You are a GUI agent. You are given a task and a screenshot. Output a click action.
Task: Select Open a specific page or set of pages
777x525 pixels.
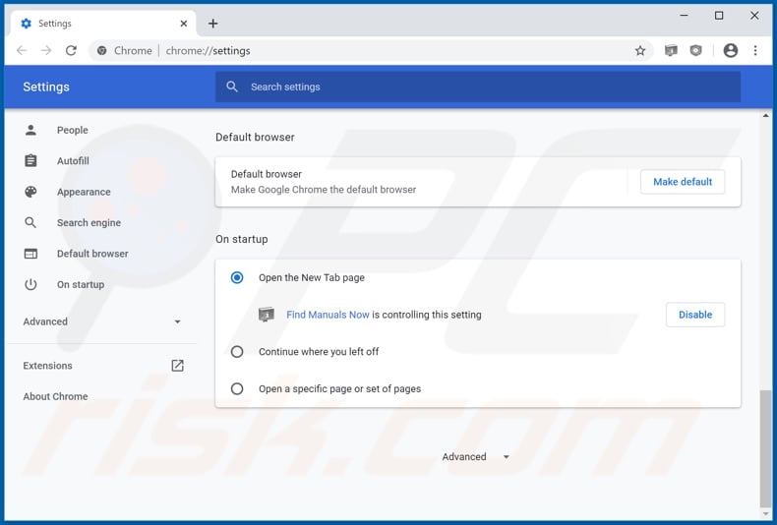(237, 388)
